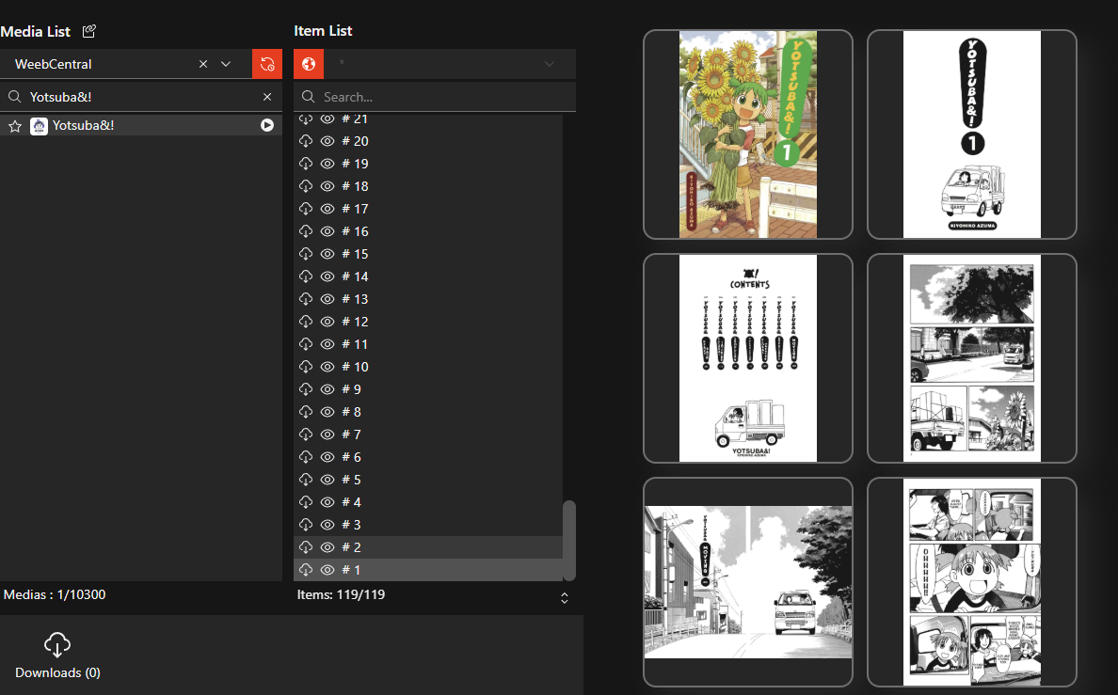The image size is (1118, 695).
Task: Download chapter # 13
Action: pyautogui.click(x=306, y=299)
